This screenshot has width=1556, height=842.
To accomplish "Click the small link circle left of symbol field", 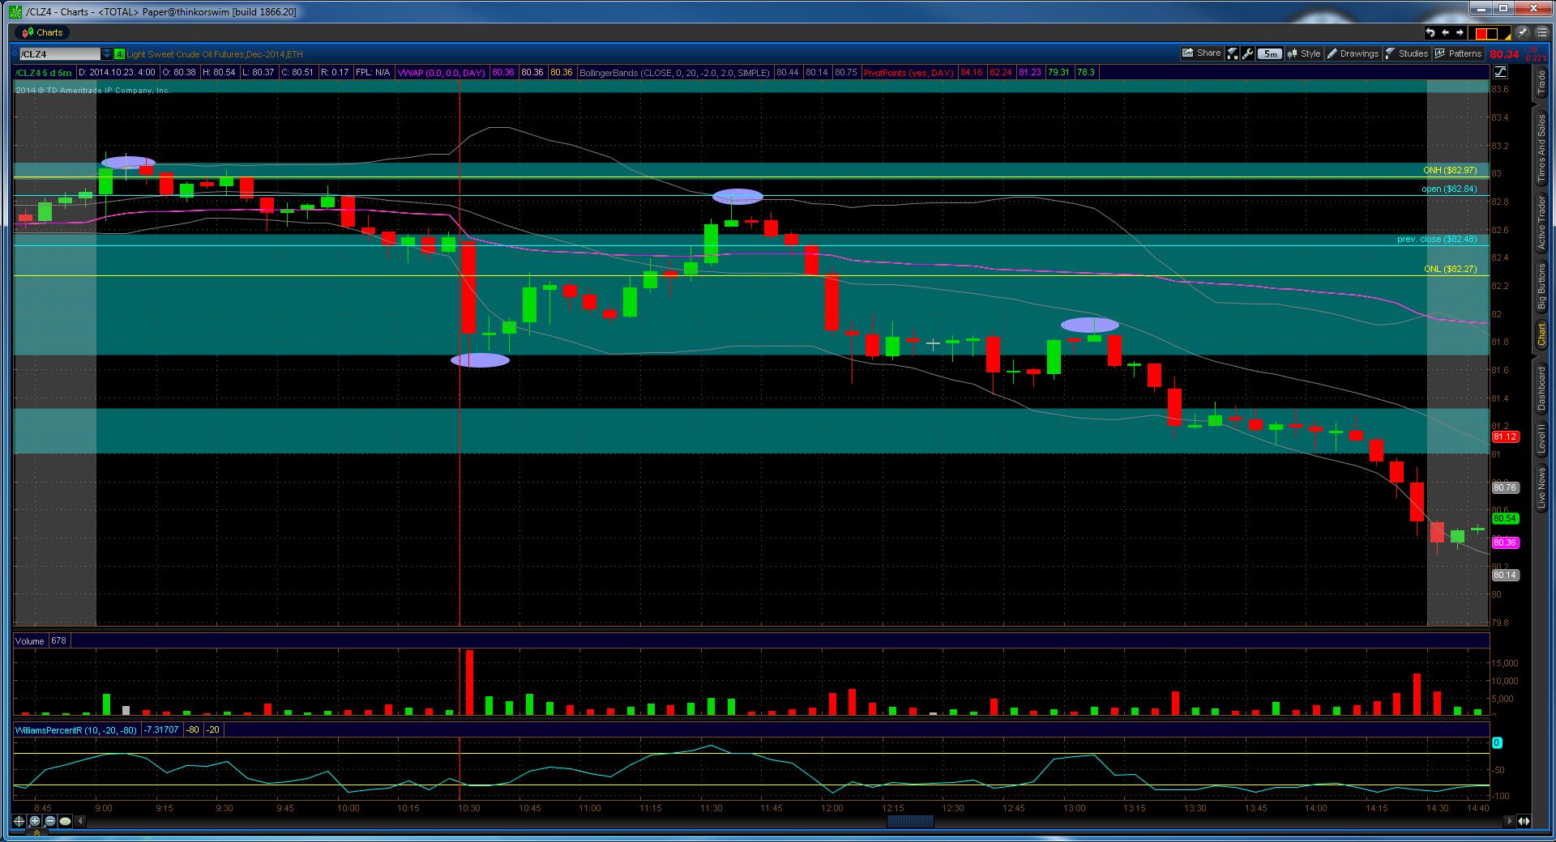I will coord(15,54).
